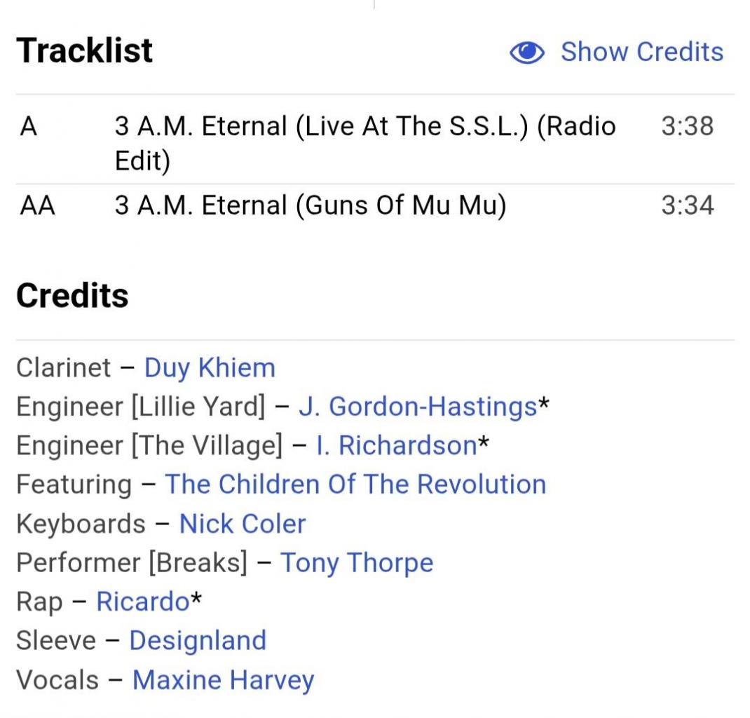Open Duy Khiem artist link
The image size is (750, 718).
tap(210, 367)
